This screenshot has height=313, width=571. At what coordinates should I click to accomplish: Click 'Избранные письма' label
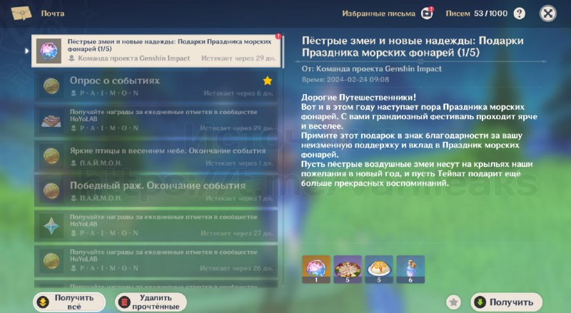[x=378, y=14]
